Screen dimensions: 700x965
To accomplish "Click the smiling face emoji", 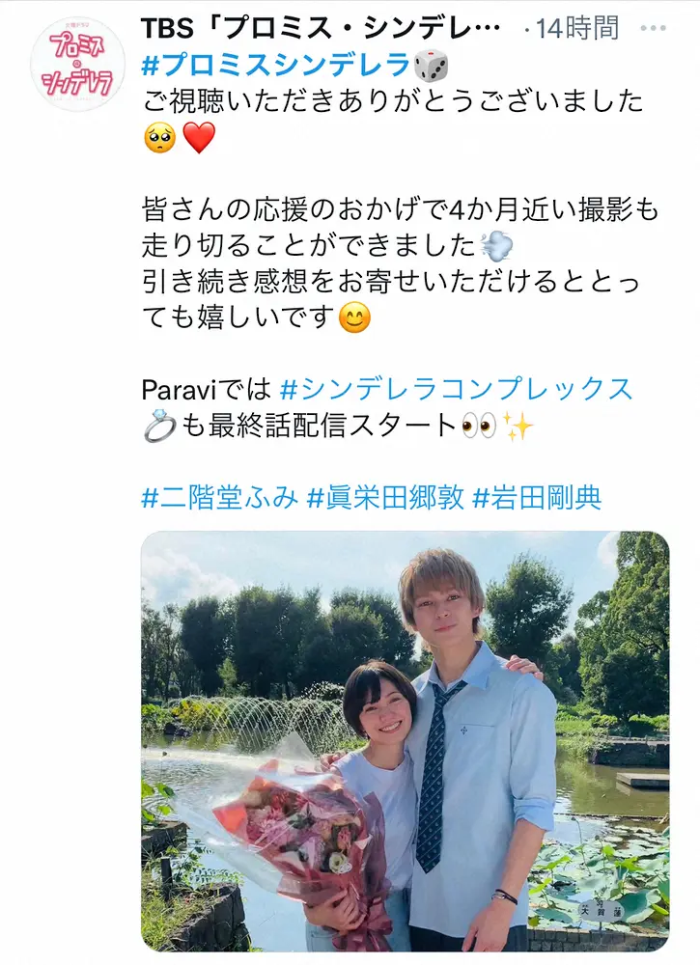I will (x=354, y=318).
